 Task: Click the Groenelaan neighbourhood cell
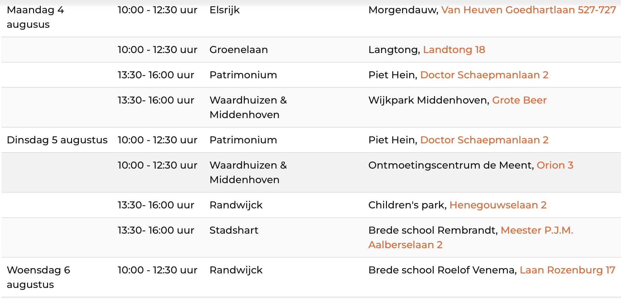[x=239, y=50]
